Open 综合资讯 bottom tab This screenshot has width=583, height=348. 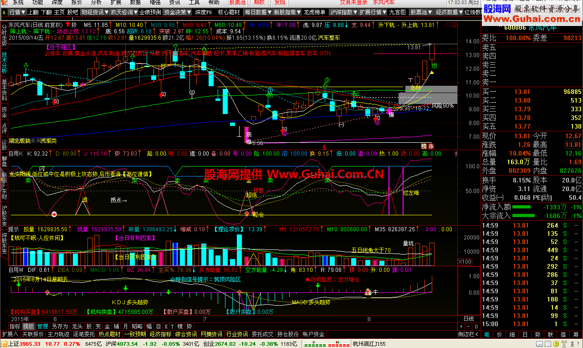click(186, 334)
